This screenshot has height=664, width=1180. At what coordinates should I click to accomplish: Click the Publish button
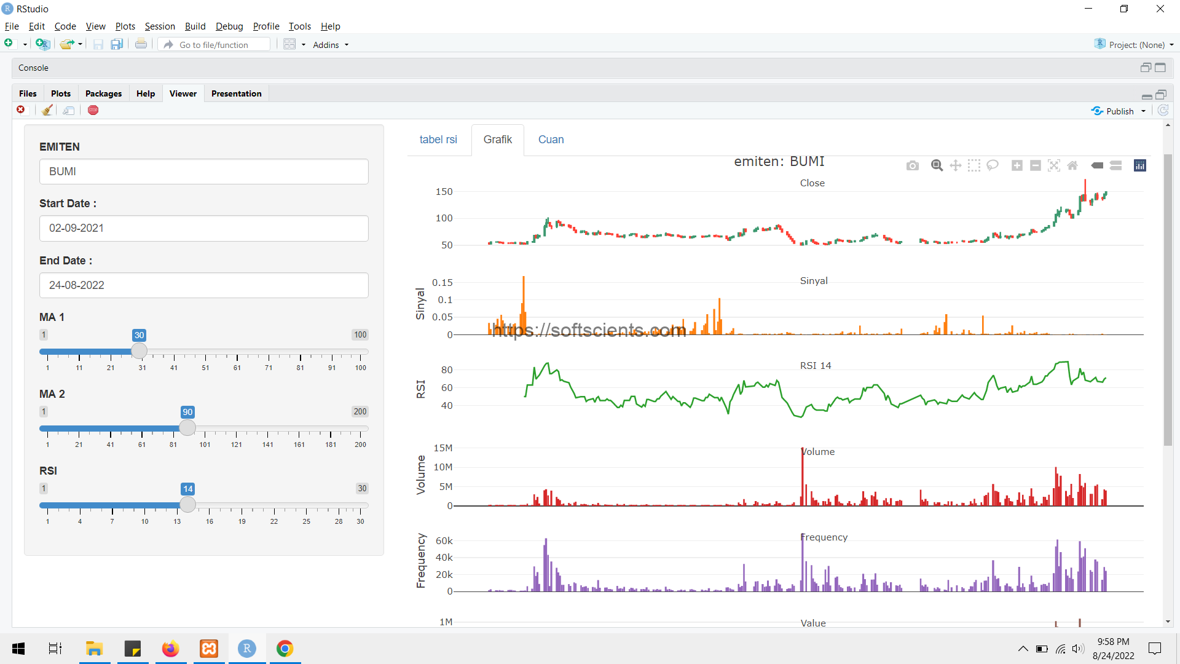click(1113, 111)
